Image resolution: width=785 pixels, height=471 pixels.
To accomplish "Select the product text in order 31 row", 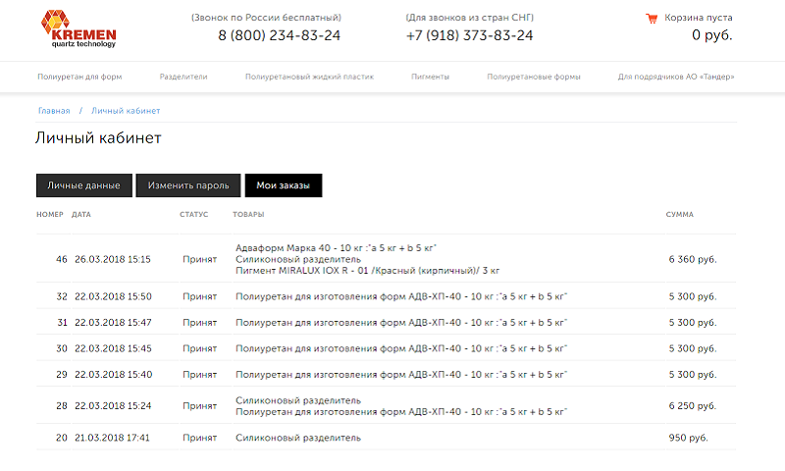I will [401, 323].
